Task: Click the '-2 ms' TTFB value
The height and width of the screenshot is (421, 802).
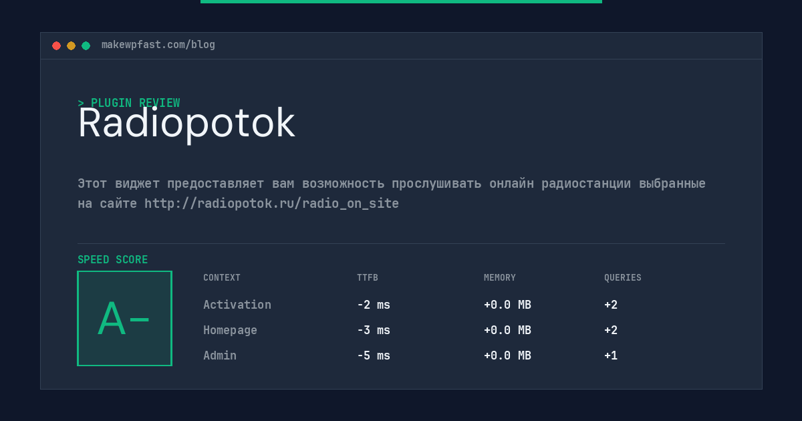Action: click(x=374, y=305)
